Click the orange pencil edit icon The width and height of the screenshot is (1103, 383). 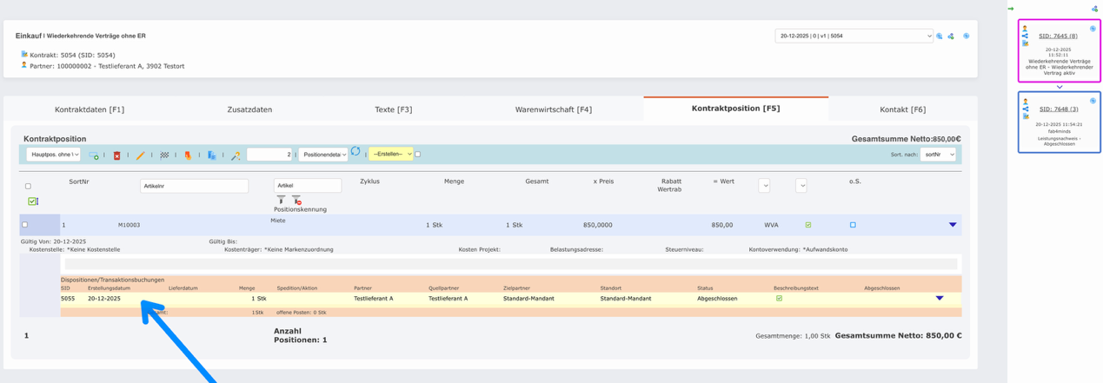click(140, 155)
